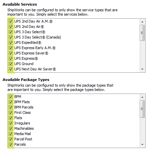The height and width of the screenshot is (149, 147).
Task: Disable the UPS Expedited® service
Action: (x=11, y=42)
